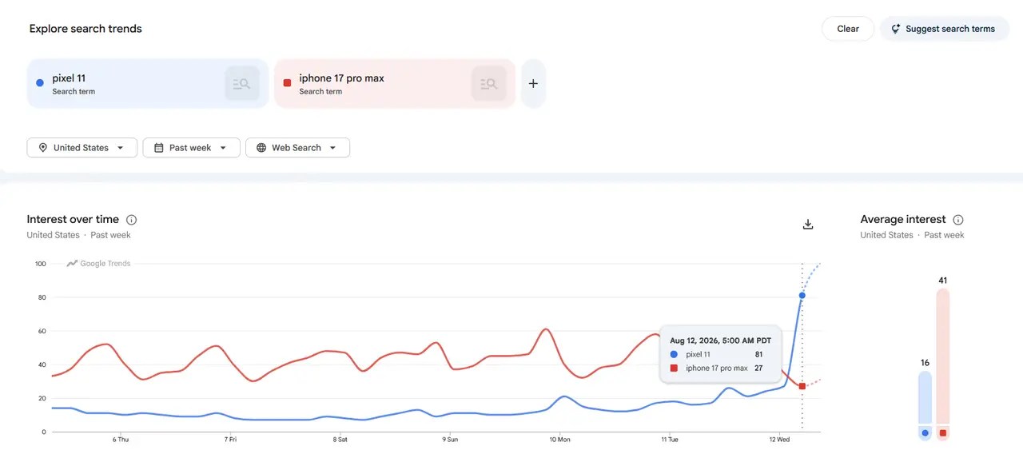The height and width of the screenshot is (474, 1023).
Task: Click the search icon in iphone 17 pro max chip
Action: [x=488, y=83]
